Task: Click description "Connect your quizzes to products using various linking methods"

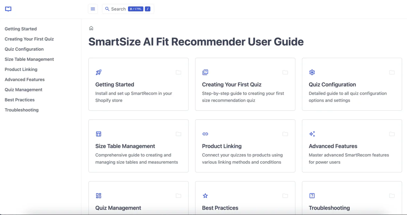Action: (242, 159)
